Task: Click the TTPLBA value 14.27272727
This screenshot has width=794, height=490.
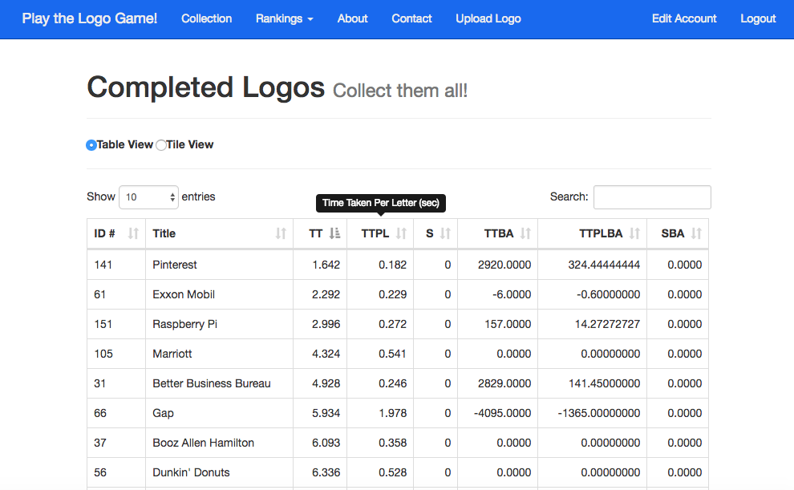Action: (607, 324)
